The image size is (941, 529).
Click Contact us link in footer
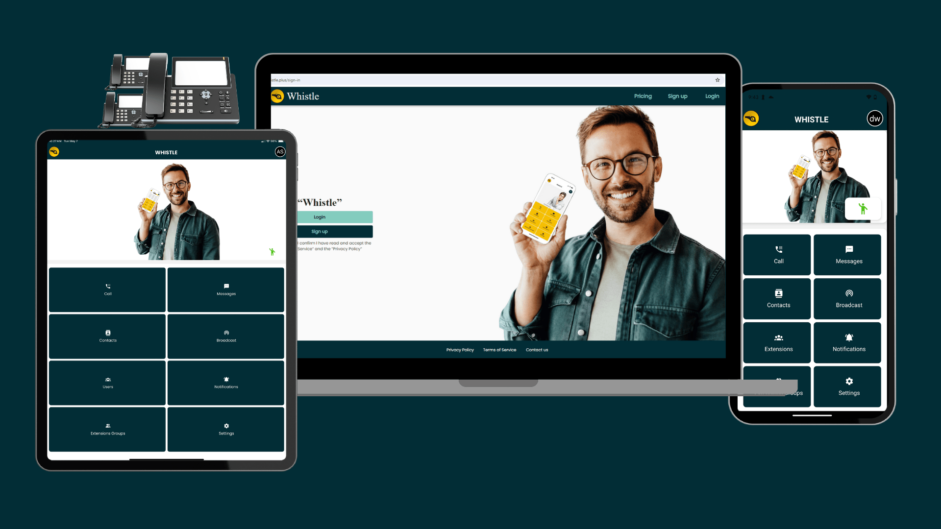coord(537,349)
